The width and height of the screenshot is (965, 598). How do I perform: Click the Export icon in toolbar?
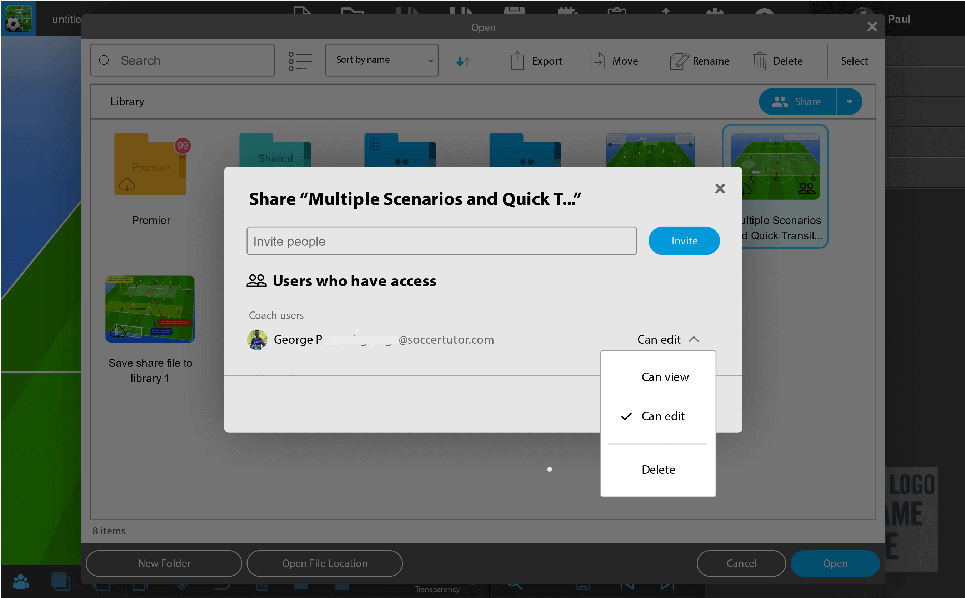click(517, 61)
